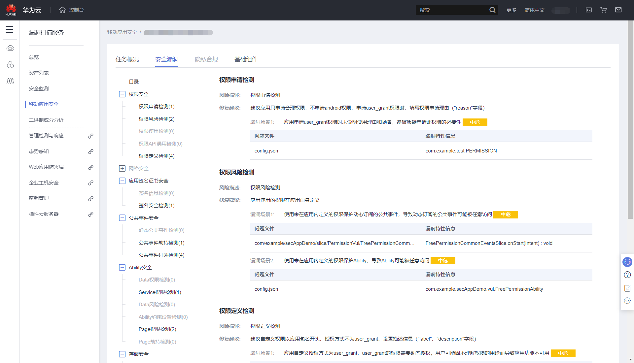Click the shopping cart icon

pyautogui.click(x=604, y=10)
